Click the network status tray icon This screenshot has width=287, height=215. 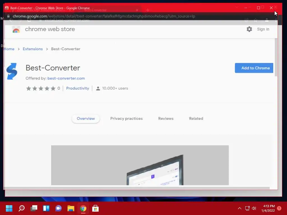[247, 208]
